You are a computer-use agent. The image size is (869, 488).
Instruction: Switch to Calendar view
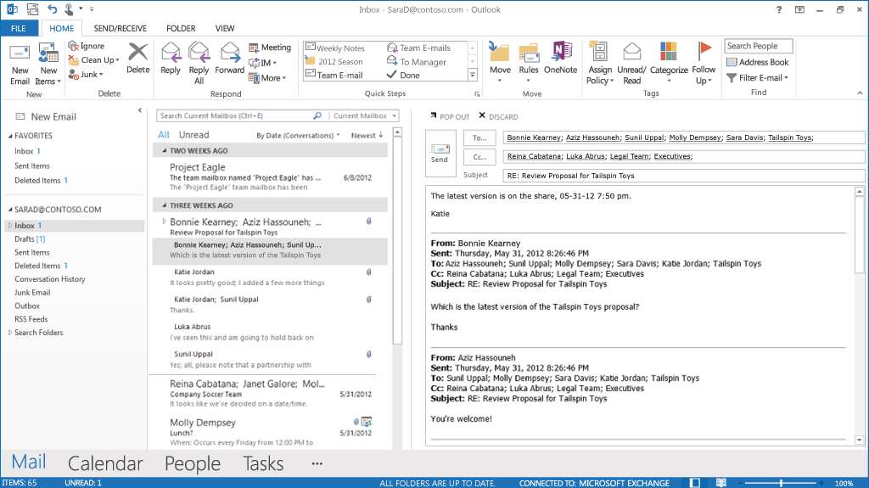click(105, 463)
